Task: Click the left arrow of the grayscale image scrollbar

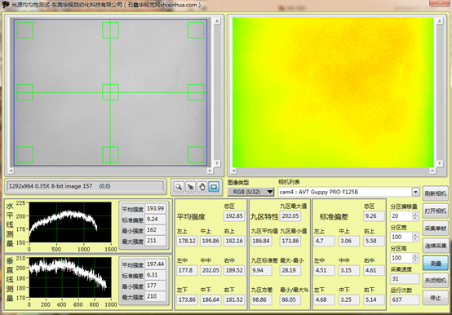Action: click(11, 171)
